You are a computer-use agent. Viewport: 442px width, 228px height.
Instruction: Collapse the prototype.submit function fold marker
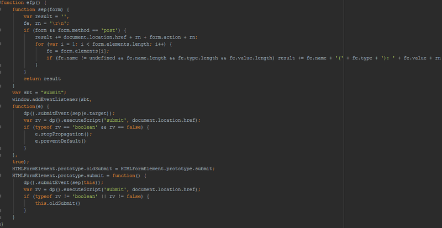1,175
